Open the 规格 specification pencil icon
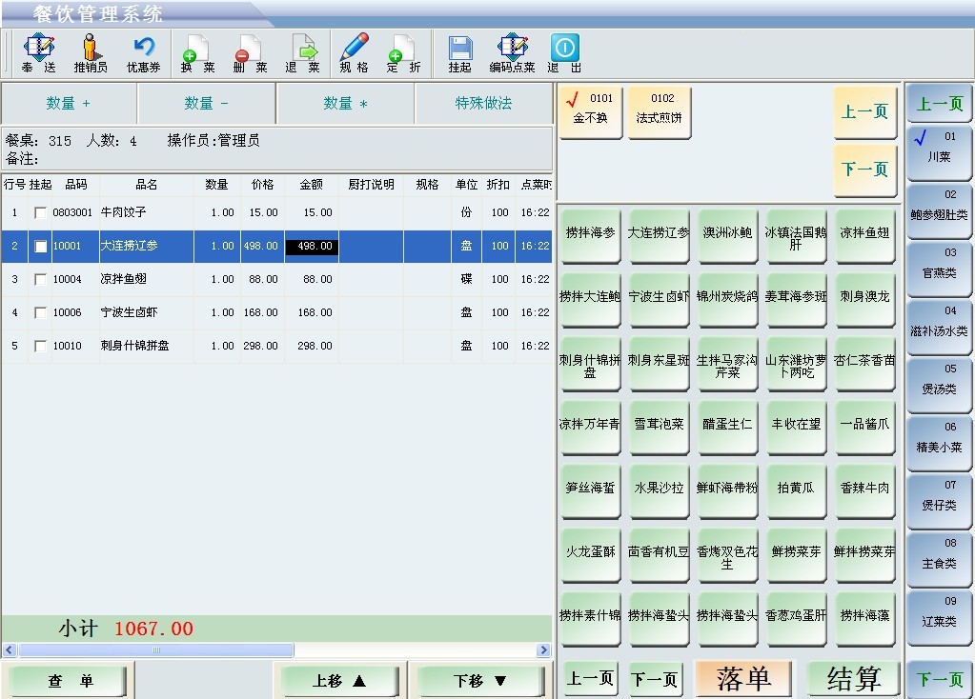Viewport: 975px width, 699px height. 355,53
